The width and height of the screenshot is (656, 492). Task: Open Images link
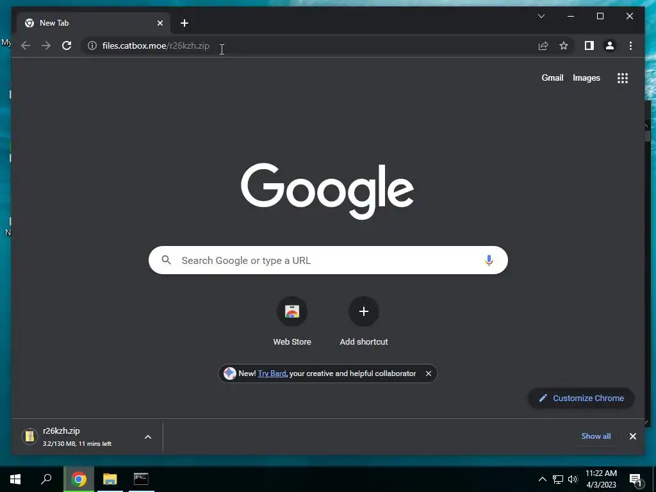[586, 78]
